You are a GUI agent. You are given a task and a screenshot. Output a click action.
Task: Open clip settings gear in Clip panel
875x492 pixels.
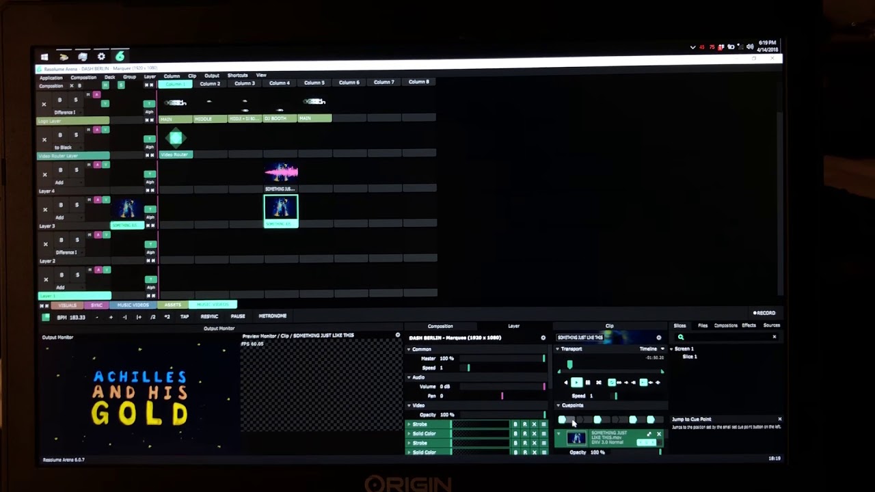[659, 338]
